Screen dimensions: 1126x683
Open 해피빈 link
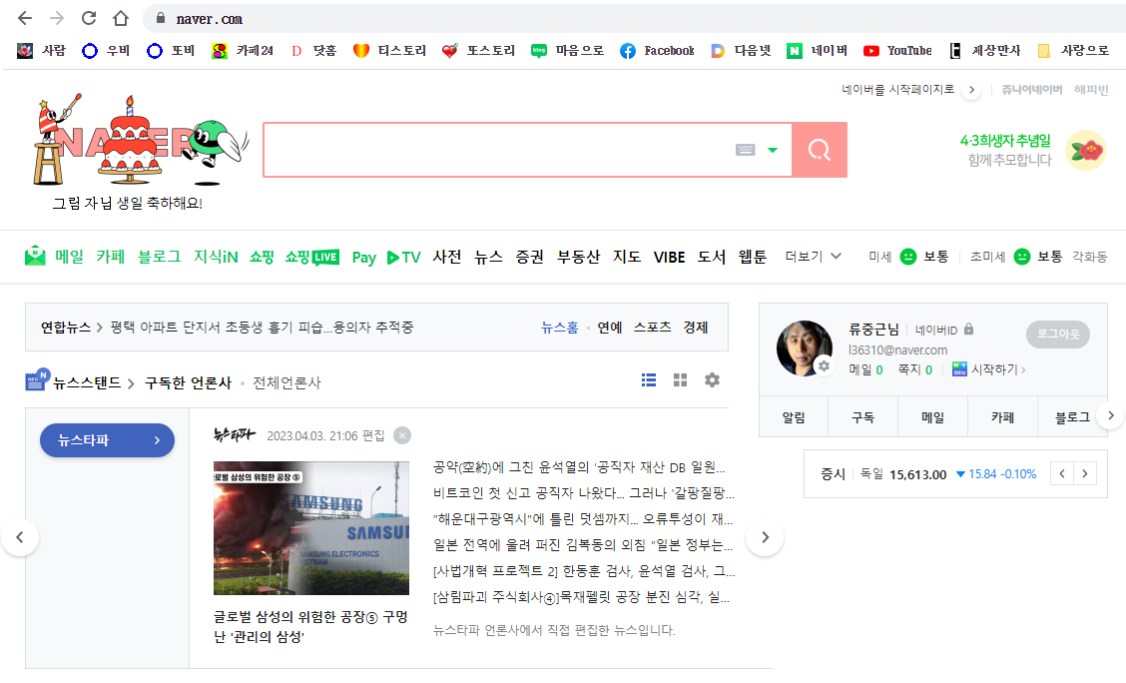coord(1091,89)
